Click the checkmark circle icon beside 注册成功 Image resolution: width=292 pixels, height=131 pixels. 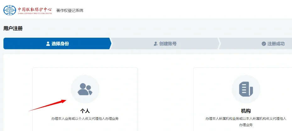264,44
